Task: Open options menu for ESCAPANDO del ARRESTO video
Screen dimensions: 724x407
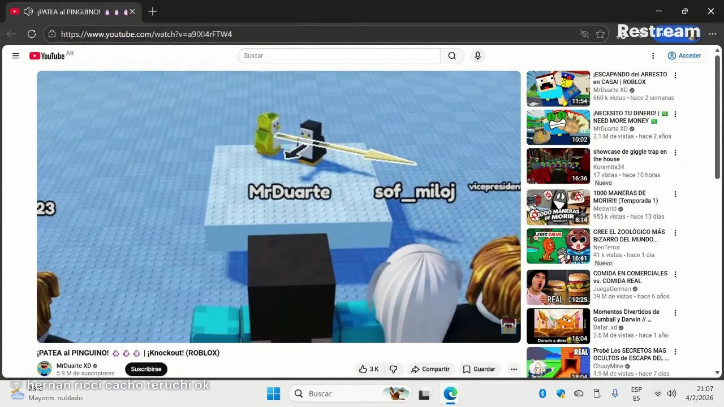Action: click(675, 75)
